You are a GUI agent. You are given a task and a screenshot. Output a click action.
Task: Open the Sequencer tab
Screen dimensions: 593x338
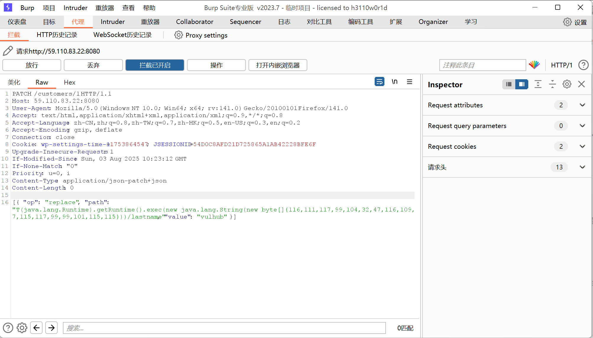point(246,22)
